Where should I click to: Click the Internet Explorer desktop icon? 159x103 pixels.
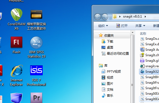pos(17,75)
